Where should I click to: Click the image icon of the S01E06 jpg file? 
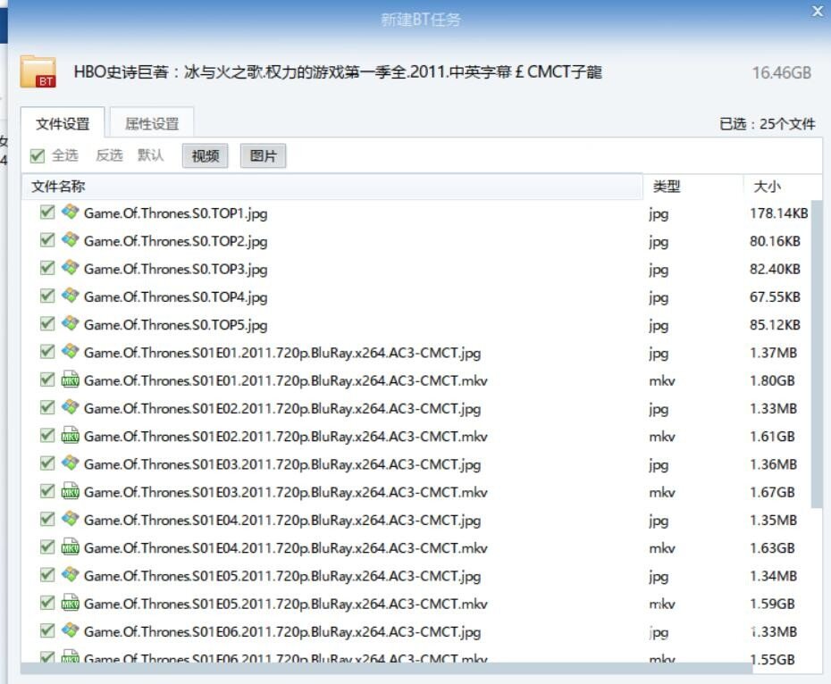tap(70, 631)
